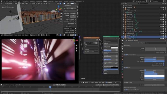Open the Texture properties tab icon
Image resolution: width=167 pixels, height=94 pixels.
pos(122,77)
